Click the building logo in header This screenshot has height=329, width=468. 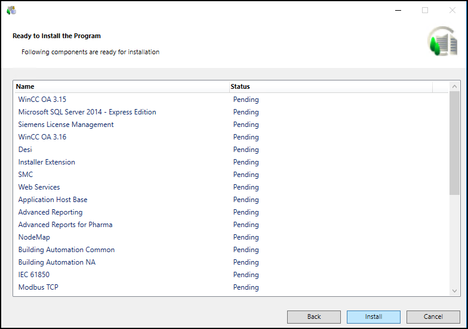(442, 42)
